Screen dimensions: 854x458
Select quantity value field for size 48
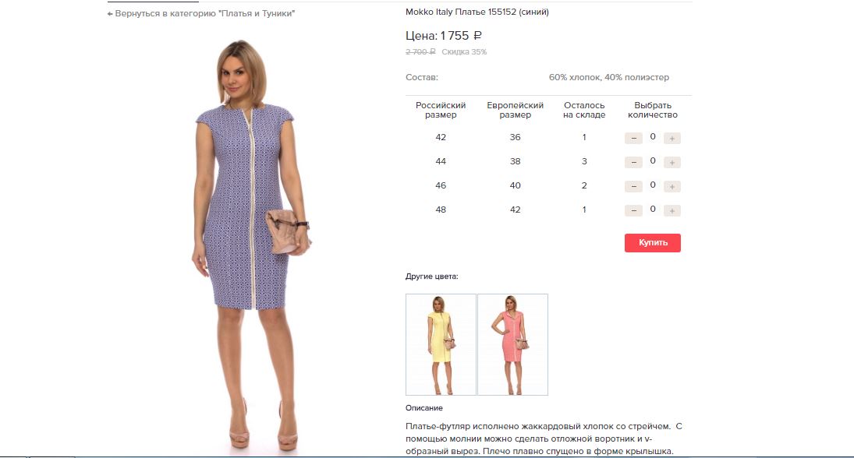(x=653, y=210)
